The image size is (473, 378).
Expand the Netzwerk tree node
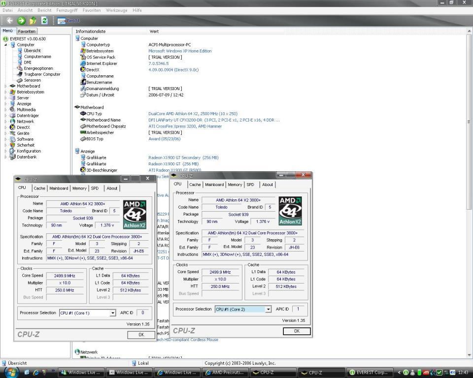5,122
